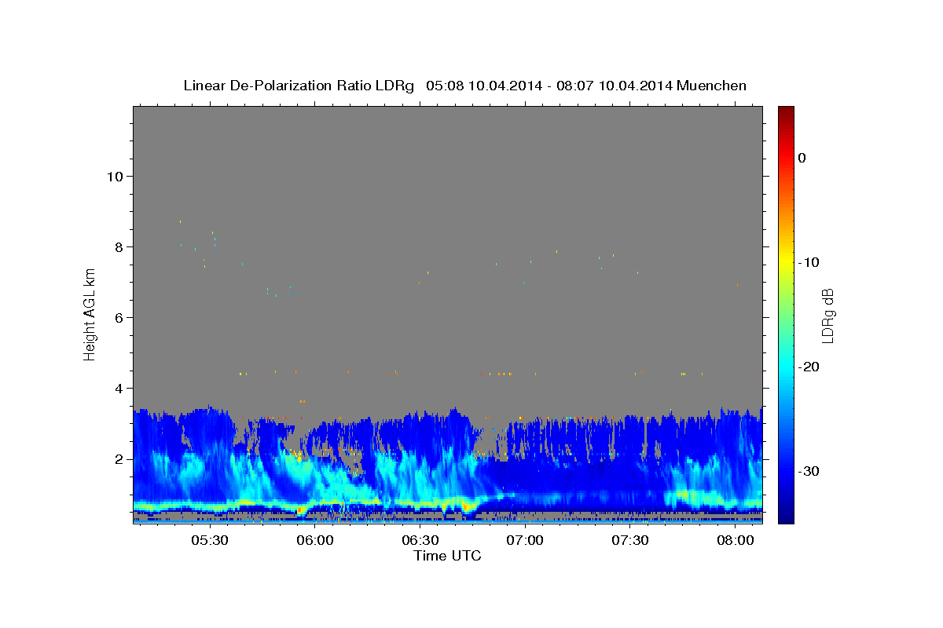Click the height tick label 2
The width and height of the screenshot is (943, 628).
[119, 458]
